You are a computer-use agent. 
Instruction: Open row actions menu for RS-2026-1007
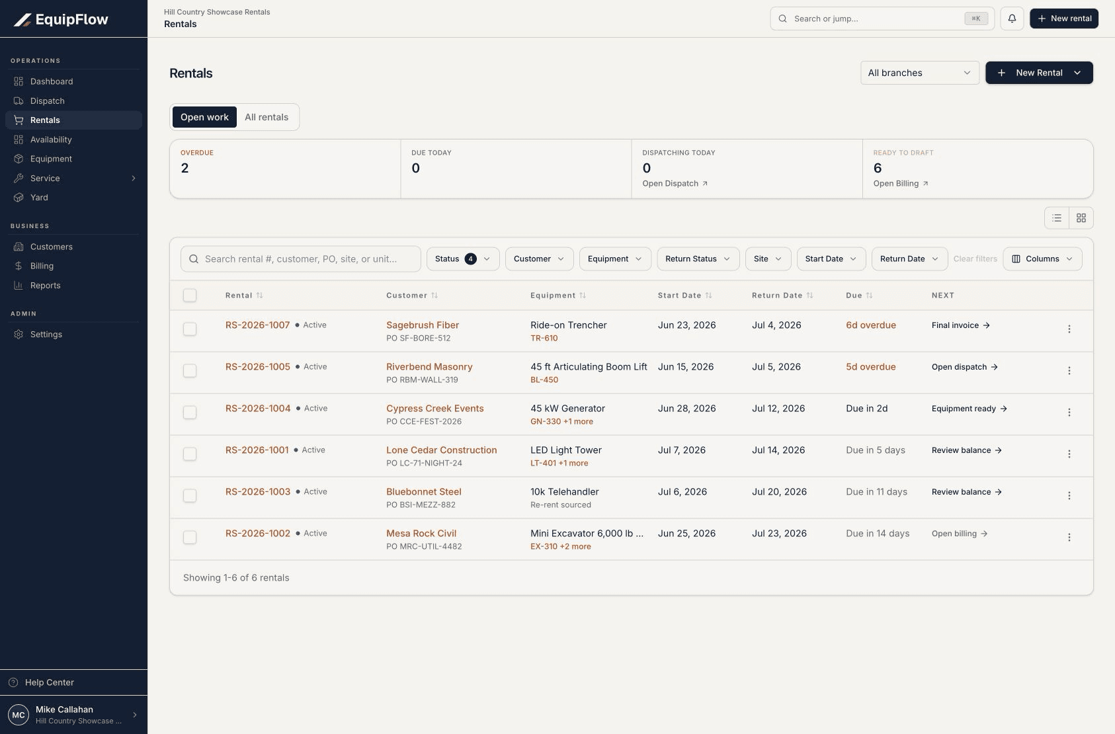coord(1069,329)
